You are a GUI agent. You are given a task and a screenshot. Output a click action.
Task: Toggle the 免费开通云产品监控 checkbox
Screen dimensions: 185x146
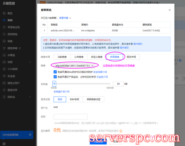55,76
